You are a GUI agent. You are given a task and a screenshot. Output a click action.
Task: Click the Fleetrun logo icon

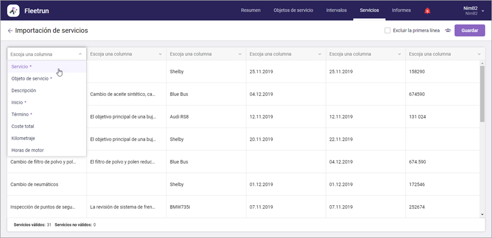[x=14, y=10]
